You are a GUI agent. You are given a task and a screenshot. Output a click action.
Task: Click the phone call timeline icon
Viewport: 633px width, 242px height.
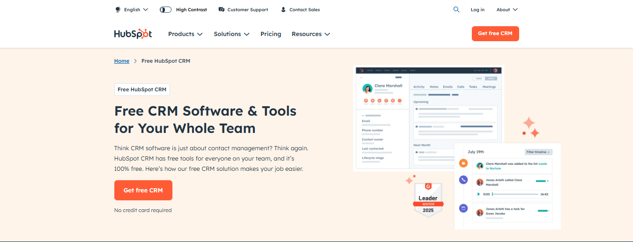(x=463, y=179)
